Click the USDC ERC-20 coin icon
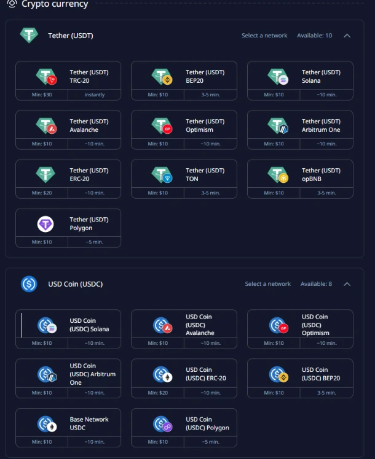375x459 pixels. point(163,374)
